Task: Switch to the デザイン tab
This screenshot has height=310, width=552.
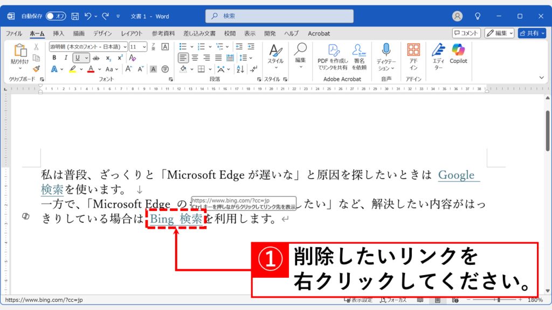Action: click(102, 33)
